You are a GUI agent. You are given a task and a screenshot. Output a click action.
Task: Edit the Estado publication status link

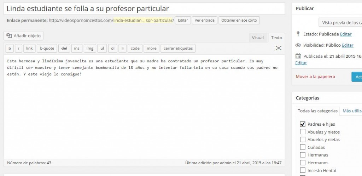(346, 34)
